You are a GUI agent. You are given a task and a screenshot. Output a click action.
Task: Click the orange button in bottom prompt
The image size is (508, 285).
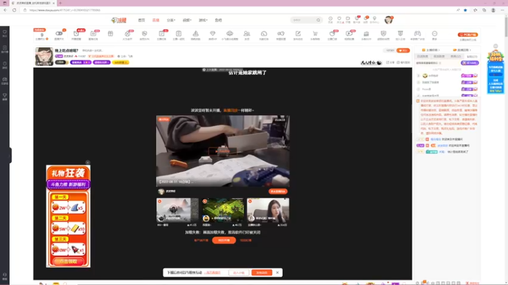click(262, 273)
